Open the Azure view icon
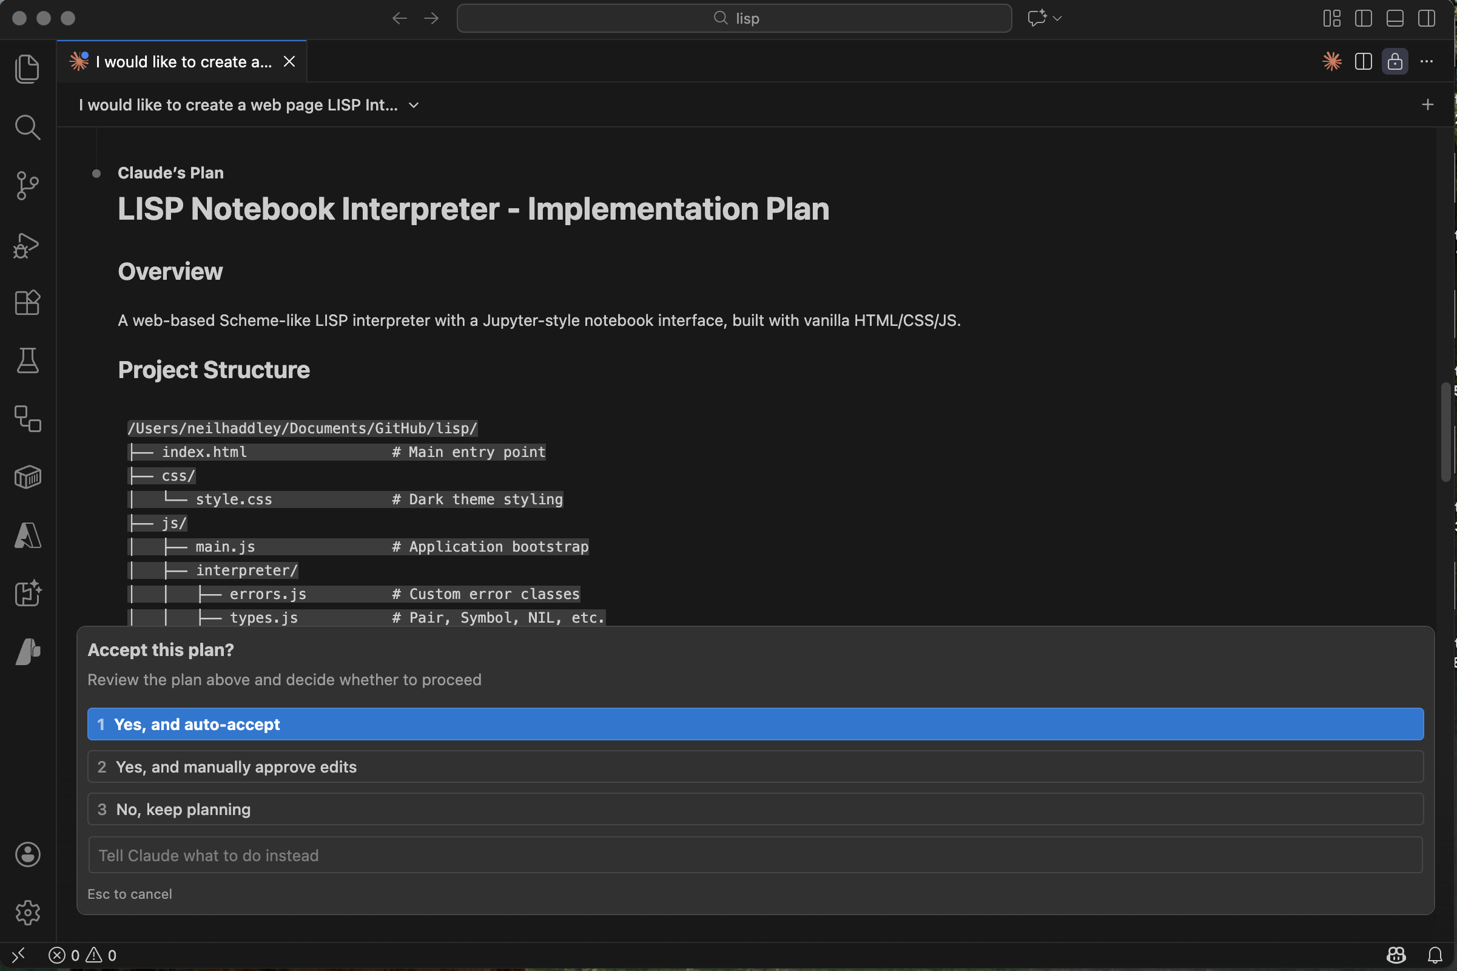This screenshot has height=971, width=1457. (27, 535)
